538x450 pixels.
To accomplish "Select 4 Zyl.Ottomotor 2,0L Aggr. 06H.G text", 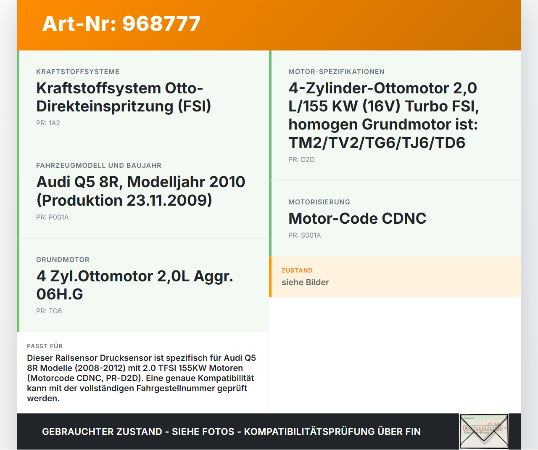I will pyautogui.click(x=134, y=285).
